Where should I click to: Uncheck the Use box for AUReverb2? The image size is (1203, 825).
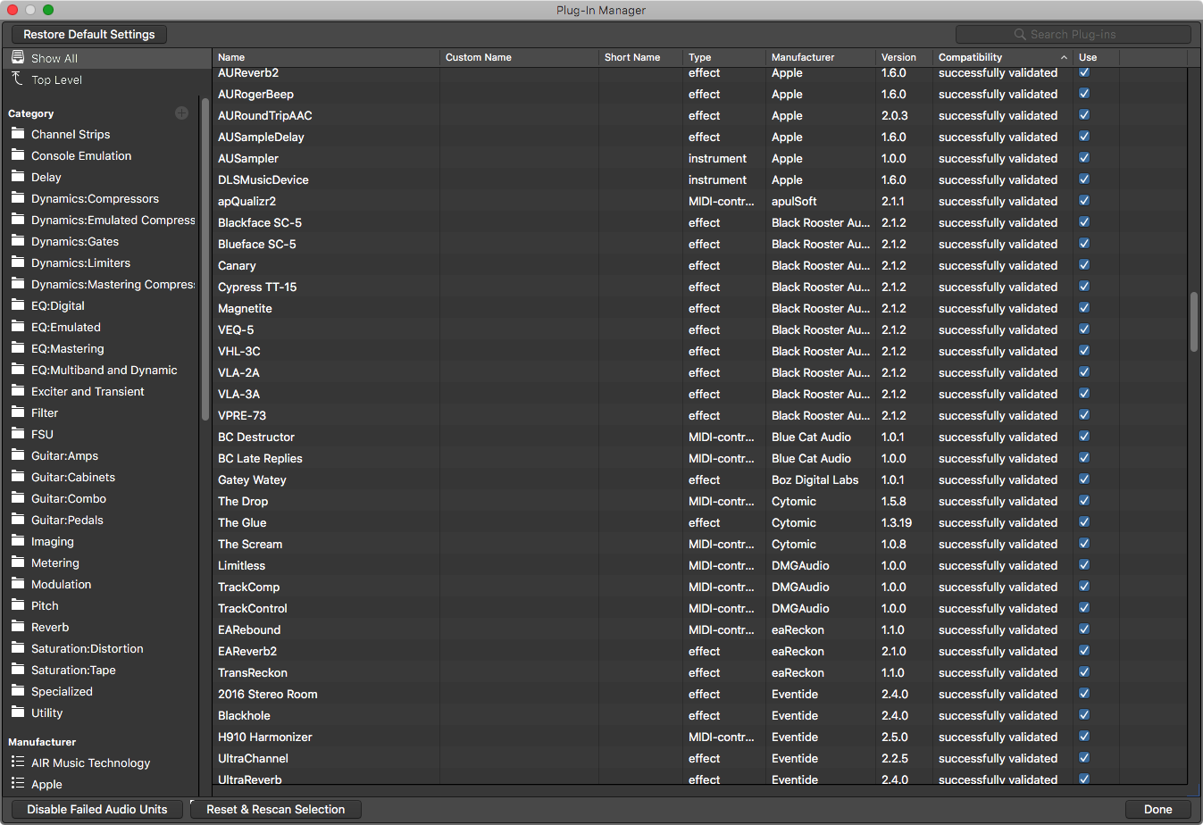[x=1083, y=71]
